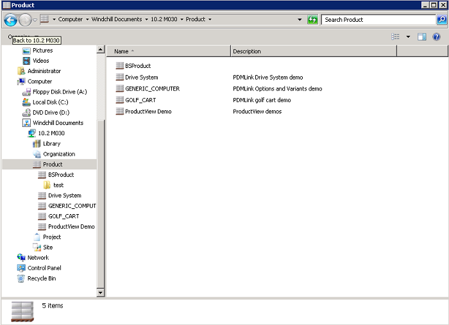Image resolution: width=449 pixels, height=325 pixels.
Task: Select Local Disk (C:) in tree
Action: coord(51,102)
